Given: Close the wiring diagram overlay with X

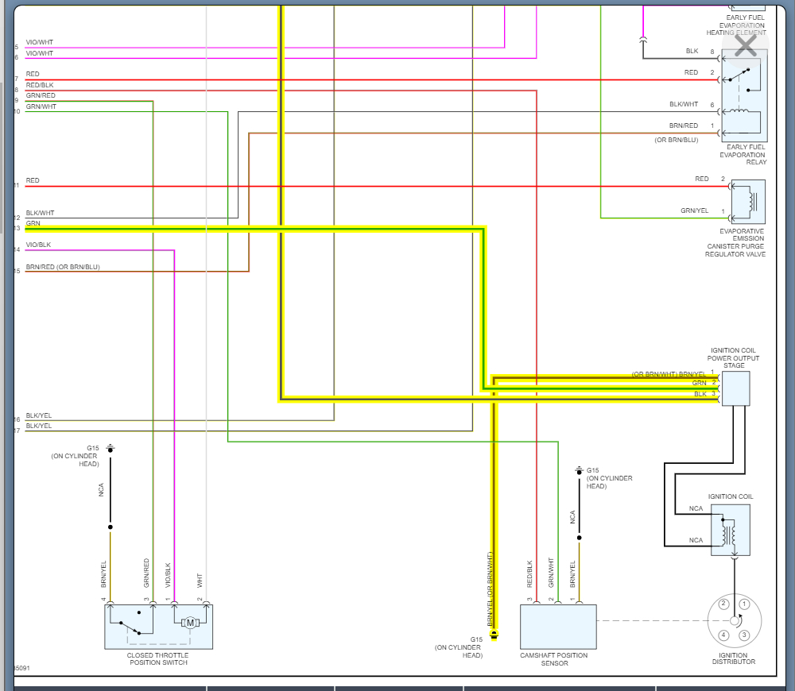Looking at the screenshot, I should point(746,46).
